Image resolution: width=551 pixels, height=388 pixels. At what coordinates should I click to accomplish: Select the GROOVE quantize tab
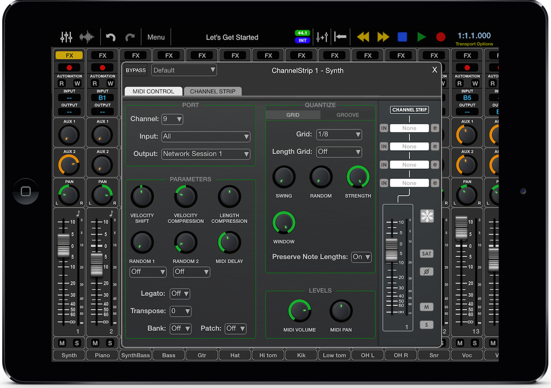tap(348, 115)
